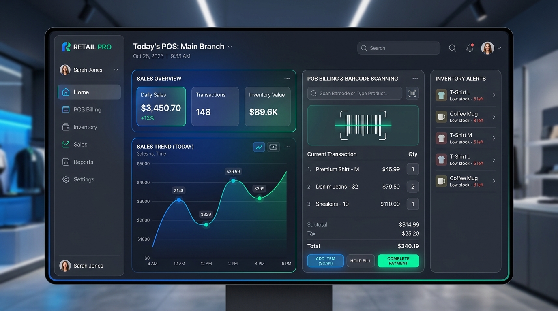Go to Home in the sidebar
The image size is (558, 311).
point(89,92)
